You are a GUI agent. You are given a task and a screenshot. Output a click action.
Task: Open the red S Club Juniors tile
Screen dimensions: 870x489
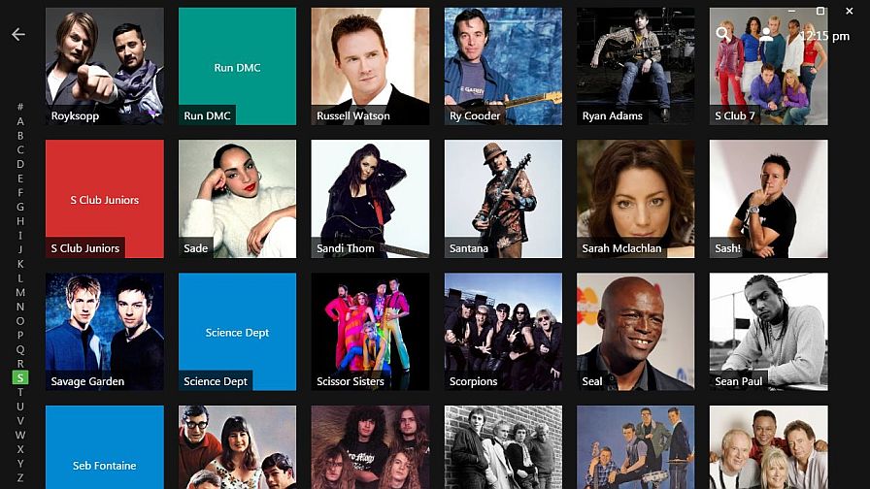105,199
